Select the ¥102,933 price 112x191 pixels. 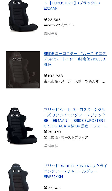(53, 76)
